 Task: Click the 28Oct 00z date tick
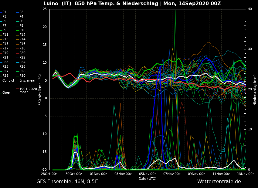[49, 174]
